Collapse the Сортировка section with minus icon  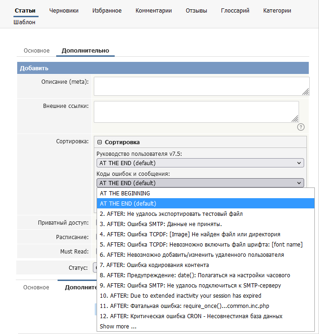[99, 142]
